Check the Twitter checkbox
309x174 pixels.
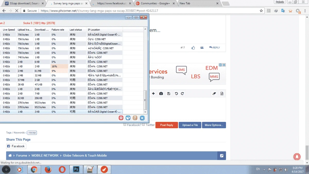(x=143, y=125)
